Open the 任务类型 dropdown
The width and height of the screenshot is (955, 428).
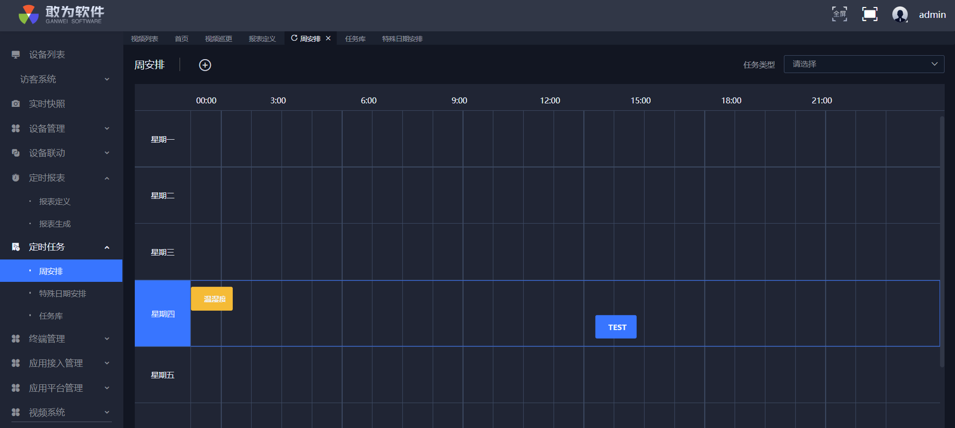(863, 64)
